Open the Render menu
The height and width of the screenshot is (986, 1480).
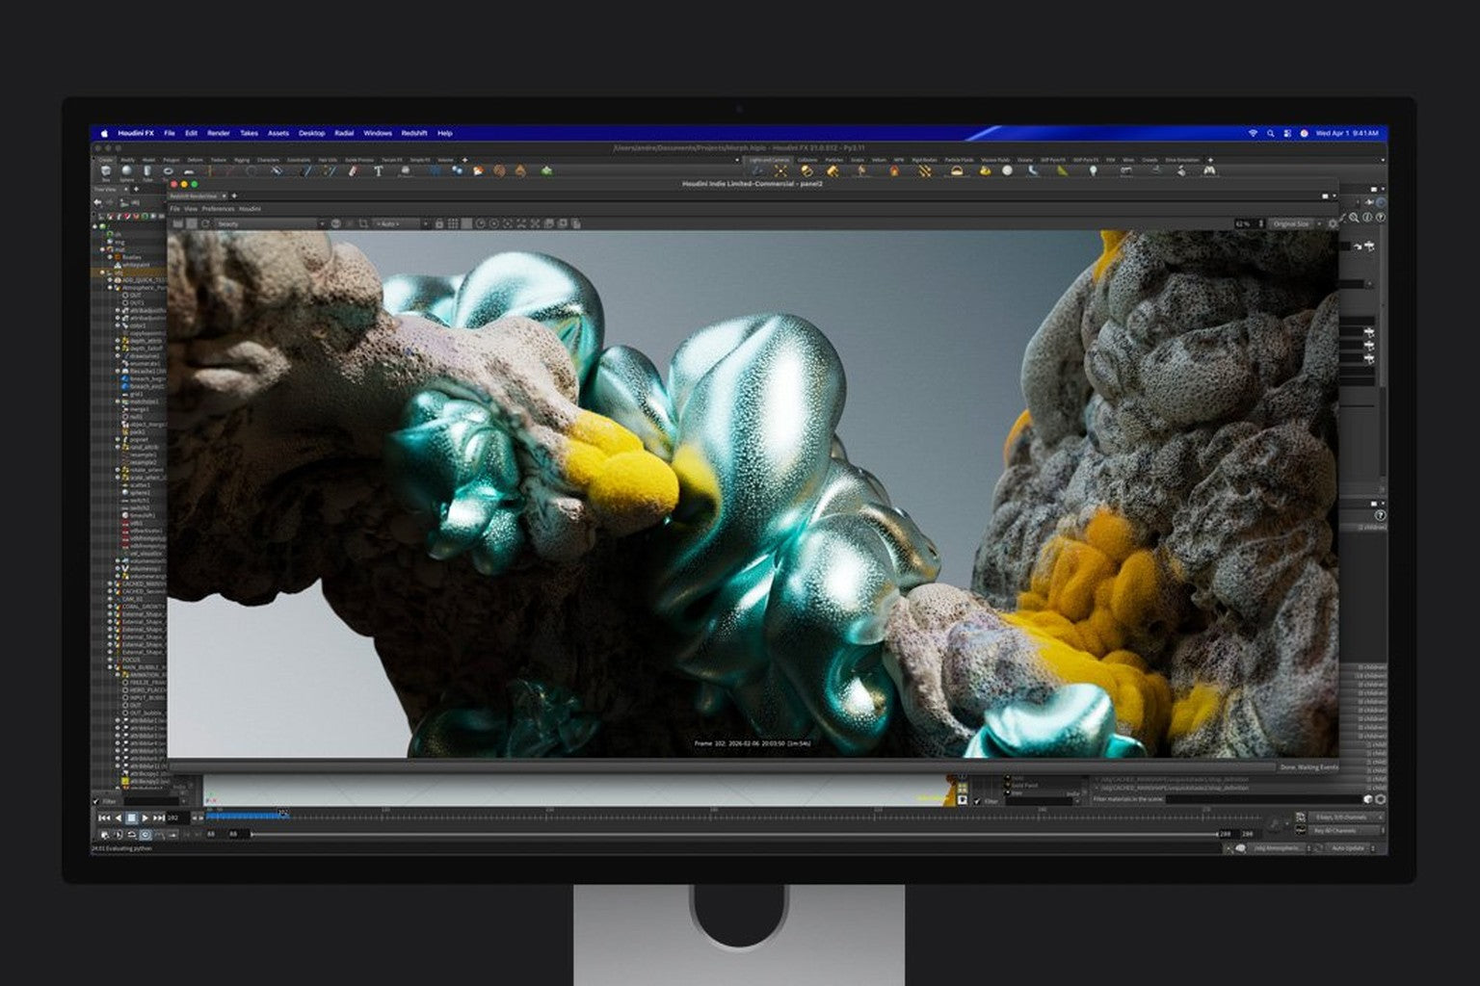[219, 133]
